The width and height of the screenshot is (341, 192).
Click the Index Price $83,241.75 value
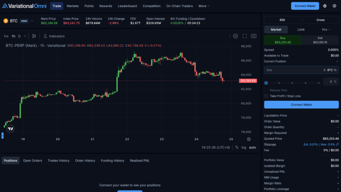[x=71, y=23]
